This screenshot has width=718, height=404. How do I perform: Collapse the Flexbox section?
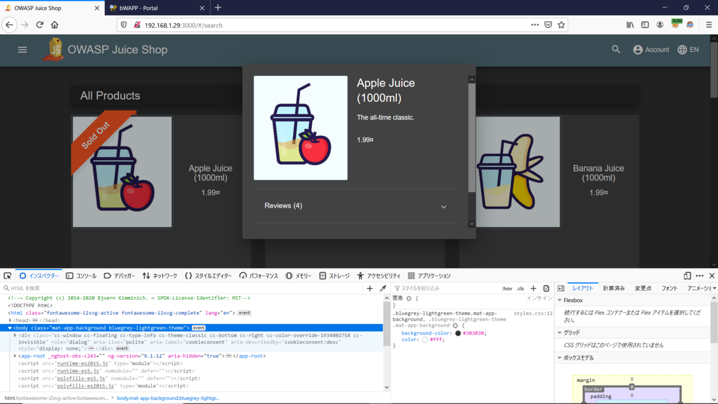click(x=560, y=300)
